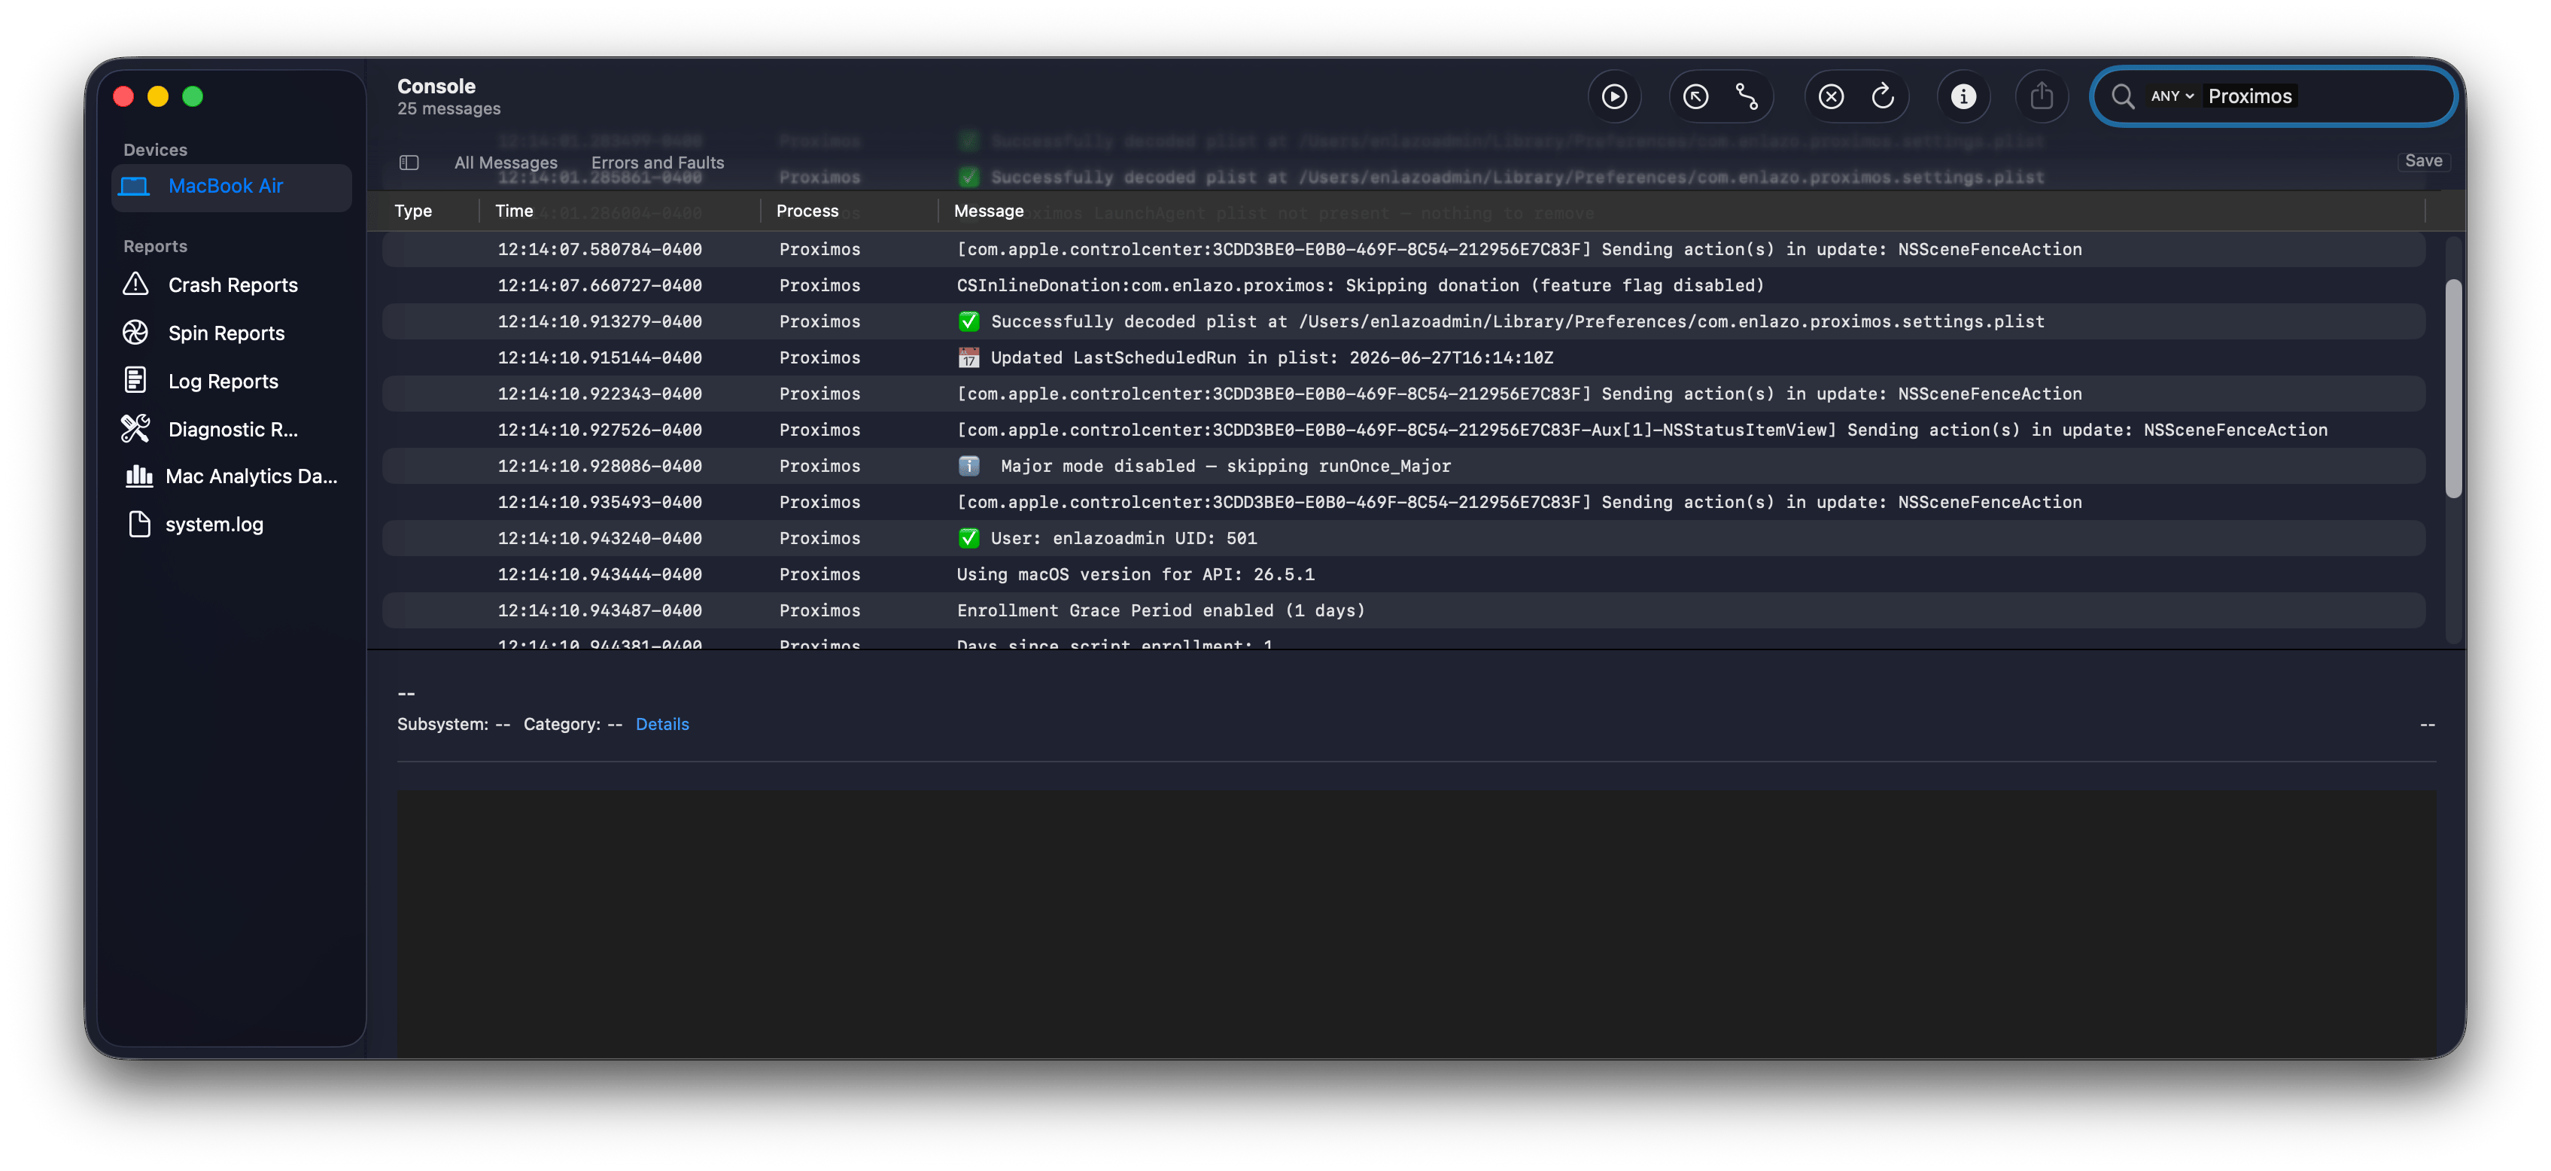Click the Activities mode icon
This screenshot has height=1171, width=2551.
tap(1747, 96)
